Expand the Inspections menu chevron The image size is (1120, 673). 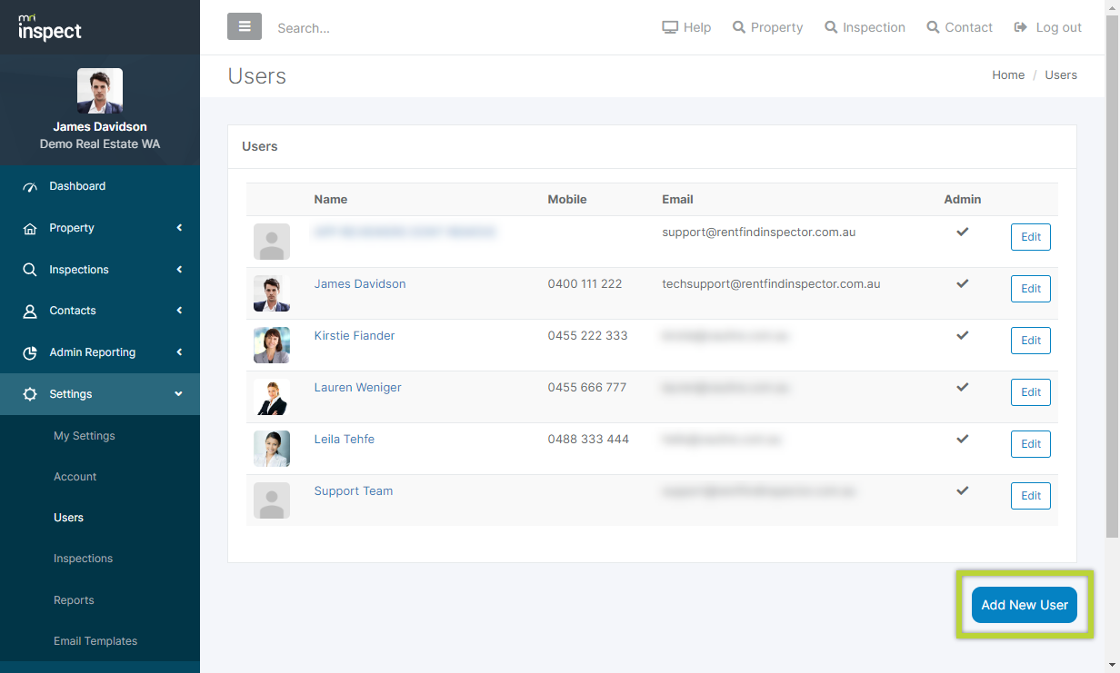179,270
